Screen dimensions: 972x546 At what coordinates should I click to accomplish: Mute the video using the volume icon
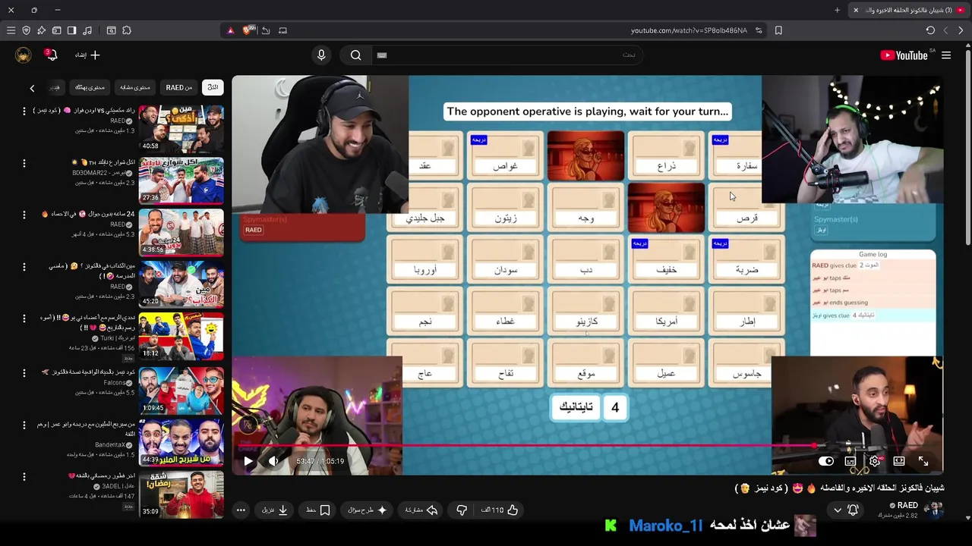pos(273,461)
